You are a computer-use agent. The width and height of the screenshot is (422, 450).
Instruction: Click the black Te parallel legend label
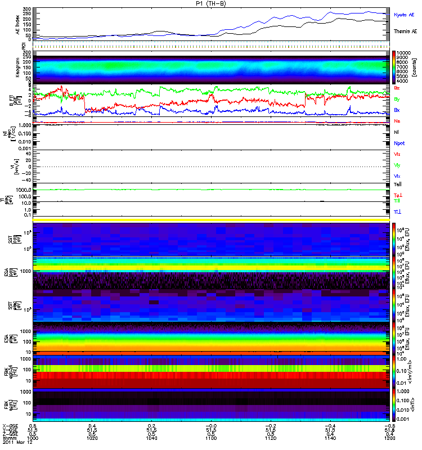pos(397,184)
